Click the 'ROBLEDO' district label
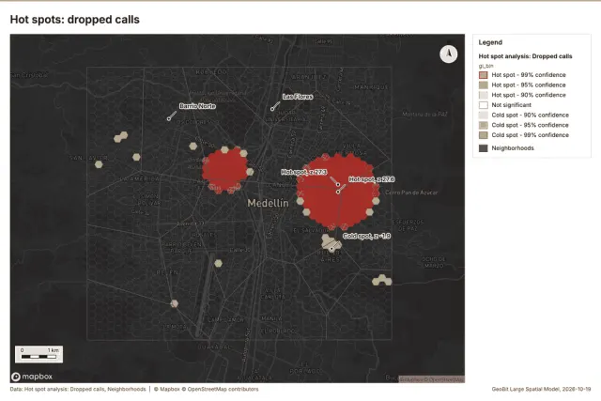Screen dimensions: 601x401 (211, 71)
